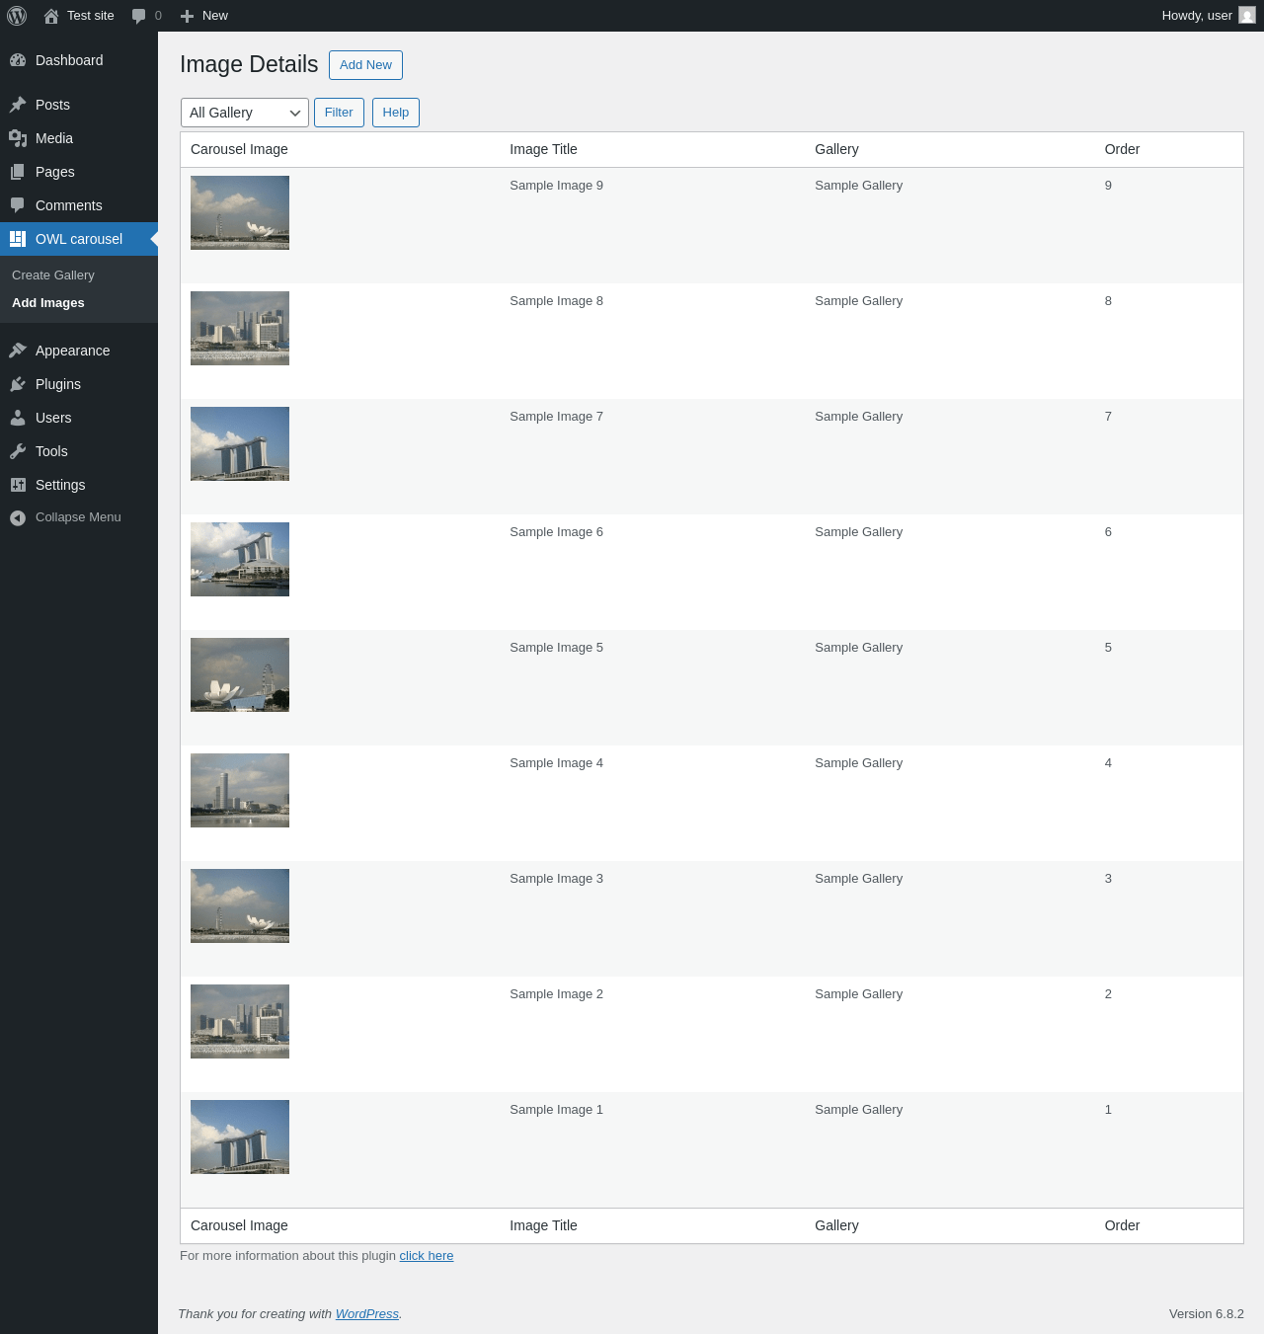The width and height of the screenshot is (1264, 1334).
Task: Click the Test site label
Action: tap(91, 16)
